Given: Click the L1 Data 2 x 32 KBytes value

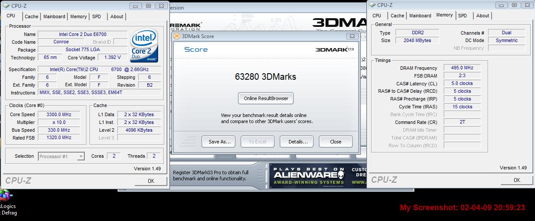Looking at the screenshot, I should [x=139, y=114].
